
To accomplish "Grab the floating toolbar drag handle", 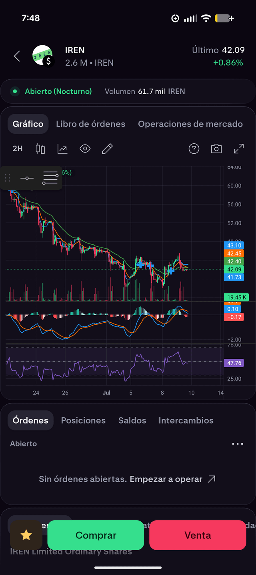I will (7, 178).
